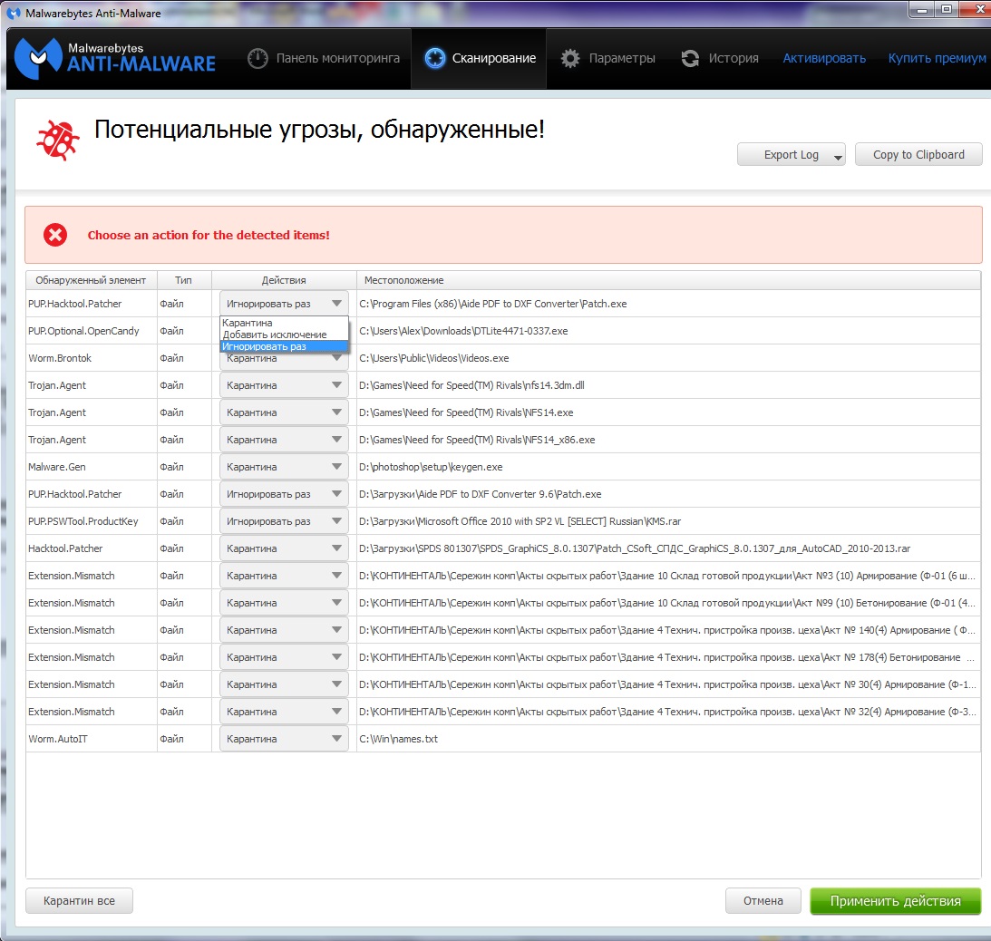Choose Добавить исключение in the dropdown list
The width and height of the screenshot is (991, 941).
[x=284, y=335]
